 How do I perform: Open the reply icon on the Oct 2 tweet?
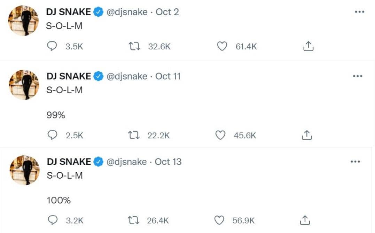pyautogui.click(x=52, y=46)
